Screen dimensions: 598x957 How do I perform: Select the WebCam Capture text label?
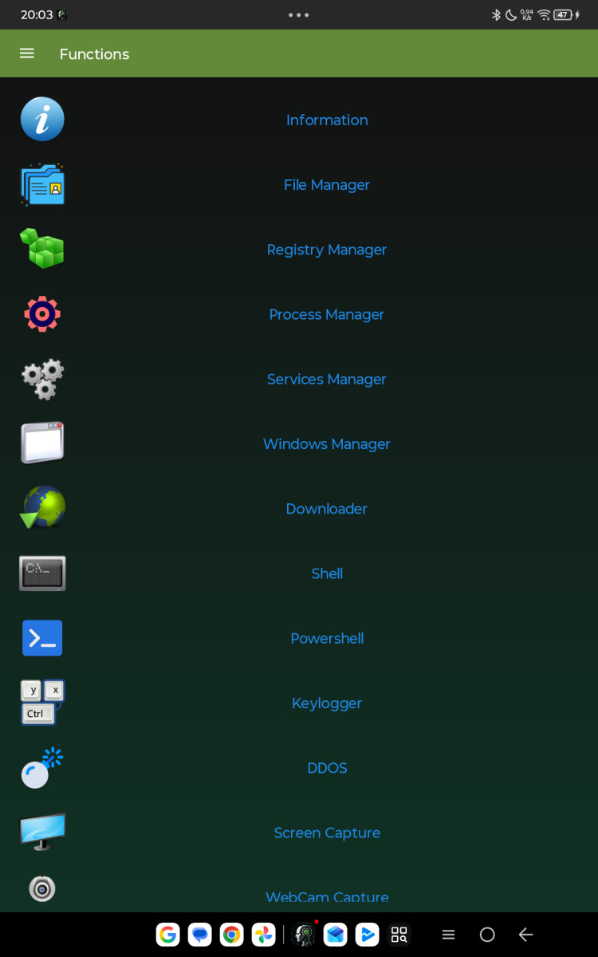327,897
